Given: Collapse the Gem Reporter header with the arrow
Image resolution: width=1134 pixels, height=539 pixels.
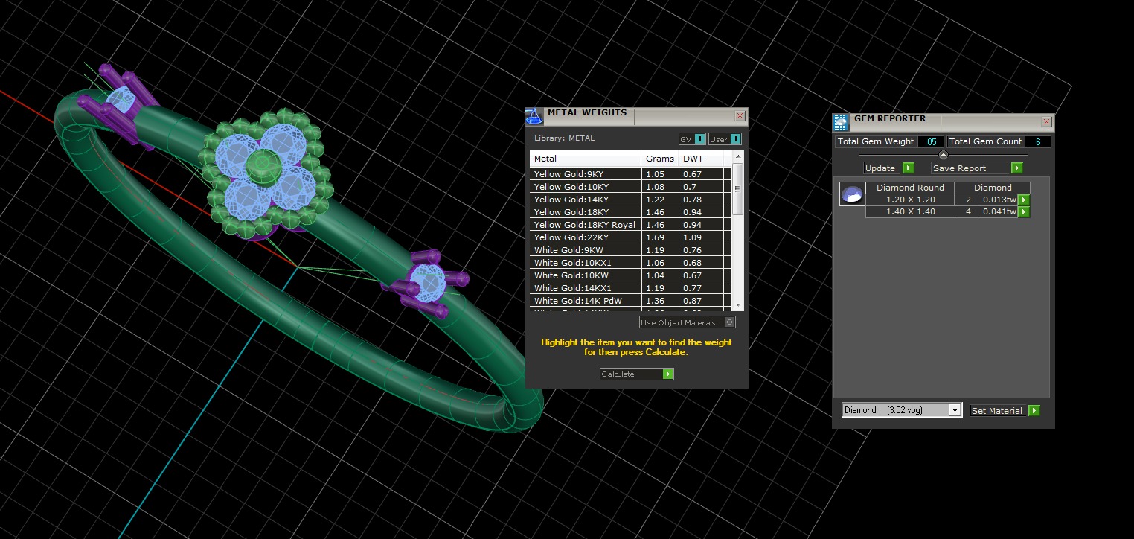Looking at the screenshot, I should click(x=944, y=155).
